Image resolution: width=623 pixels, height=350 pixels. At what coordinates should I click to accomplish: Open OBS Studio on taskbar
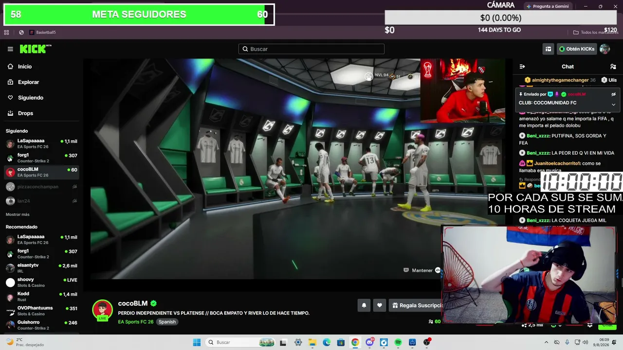[x=427, y=342]
